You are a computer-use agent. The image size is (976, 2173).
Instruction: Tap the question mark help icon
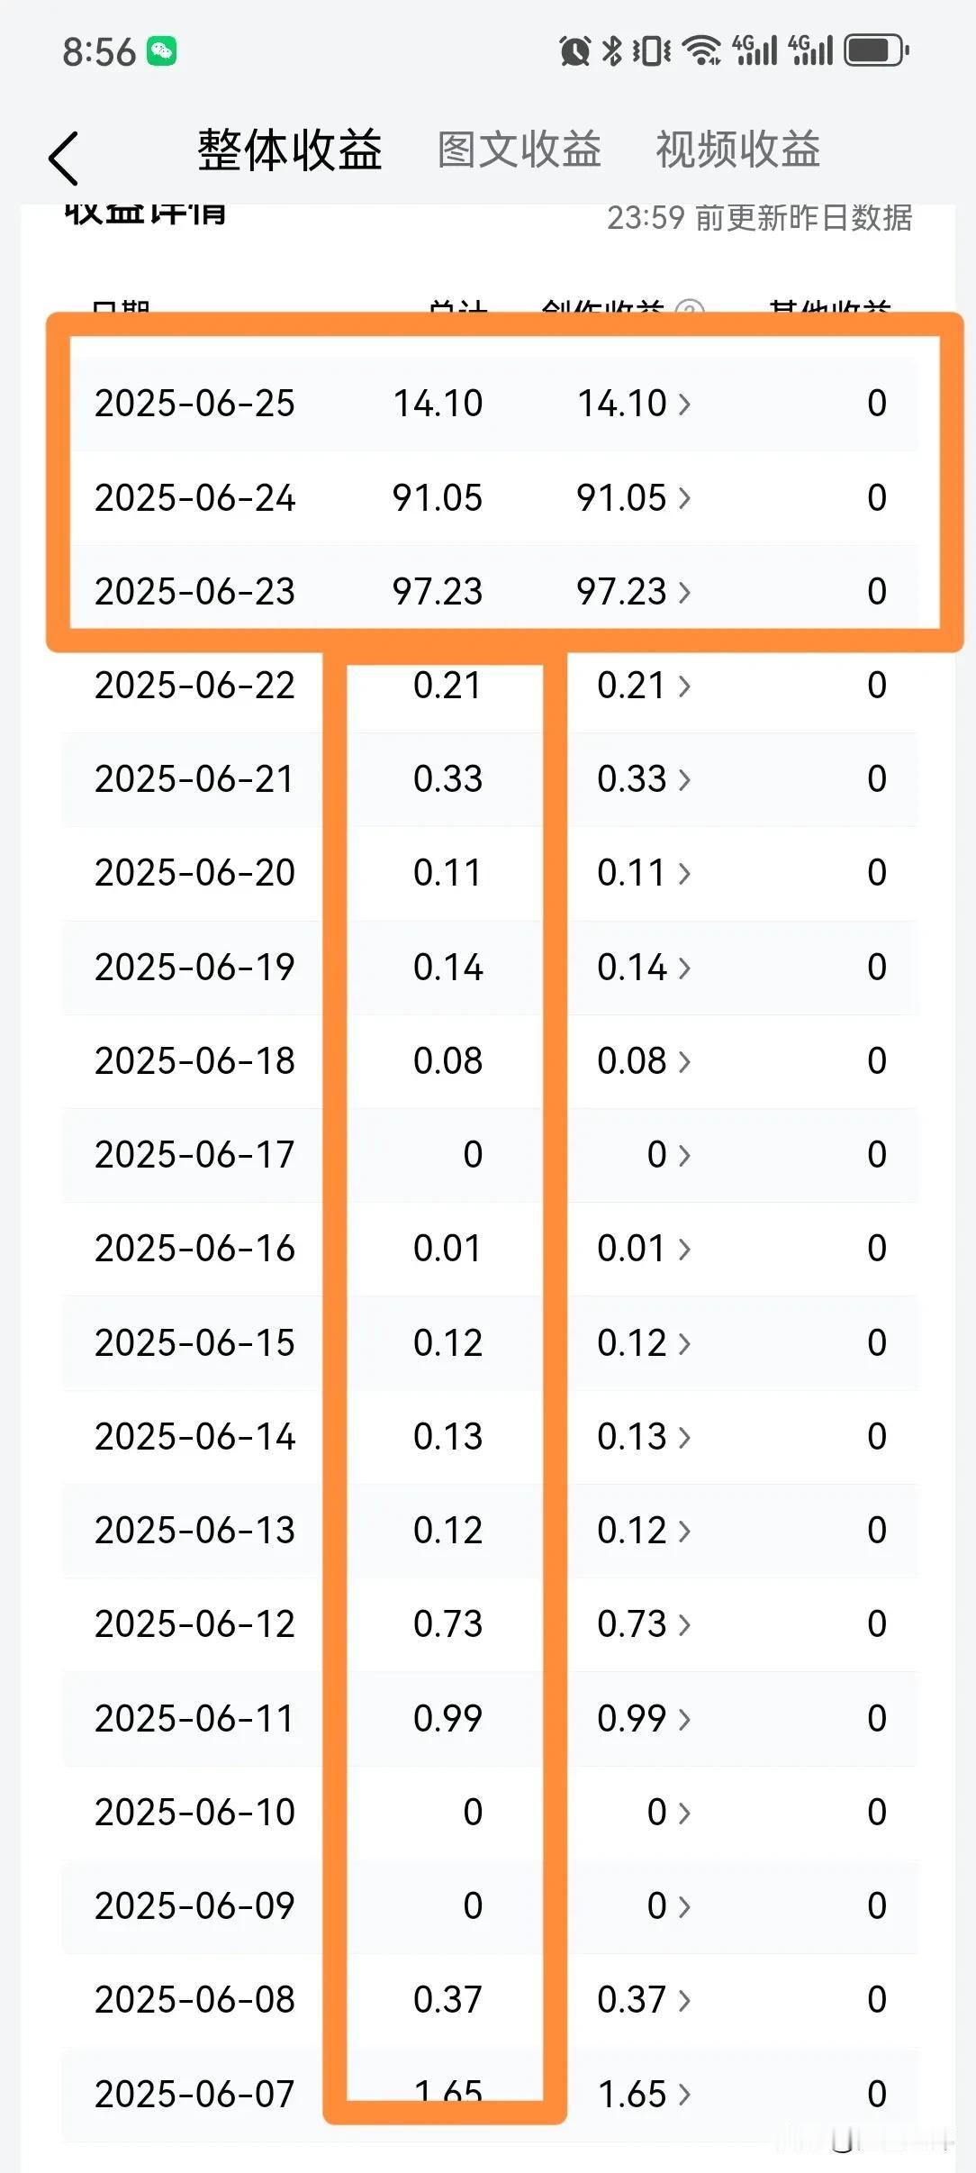click(690, 308)
